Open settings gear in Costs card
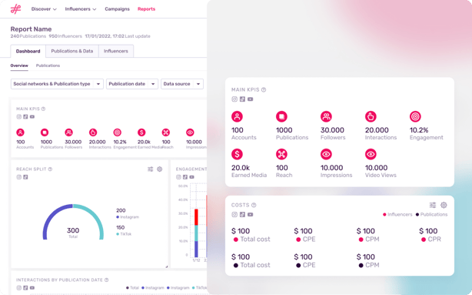 click(x=444, y=205)
